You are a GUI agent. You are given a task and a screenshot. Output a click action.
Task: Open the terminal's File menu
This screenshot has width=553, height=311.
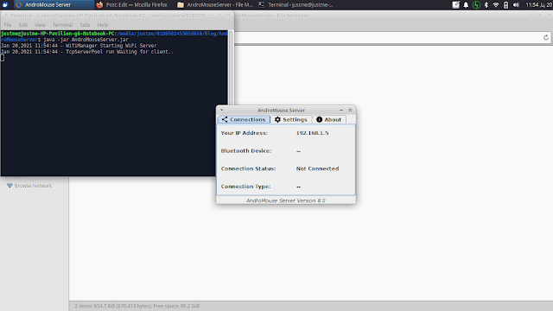pyautogui.click(x=8, y=25)
